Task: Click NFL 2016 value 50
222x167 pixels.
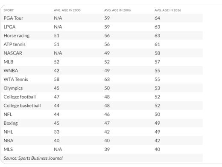Action: tap(157, 115)
